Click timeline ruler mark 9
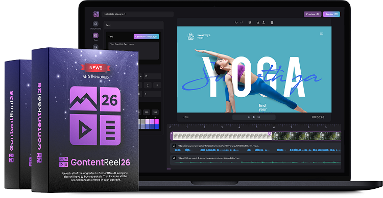The width and height of the screenshot is (383, 198). (x=326, y=127)
